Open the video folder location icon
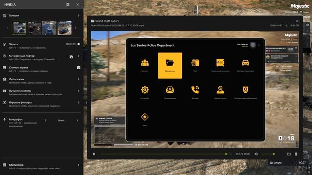This screenshot has height=175, width=312. (x=289, y=154)
